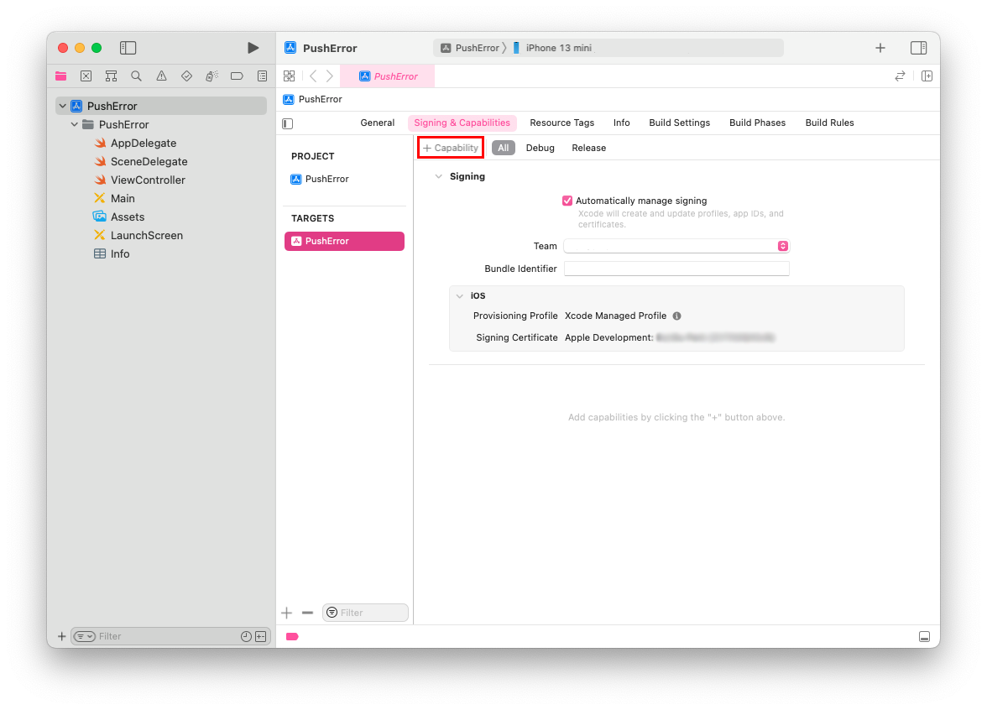Uncheck Automatically manage signing
The image size is (987, 710).
[x=567, y=201]
